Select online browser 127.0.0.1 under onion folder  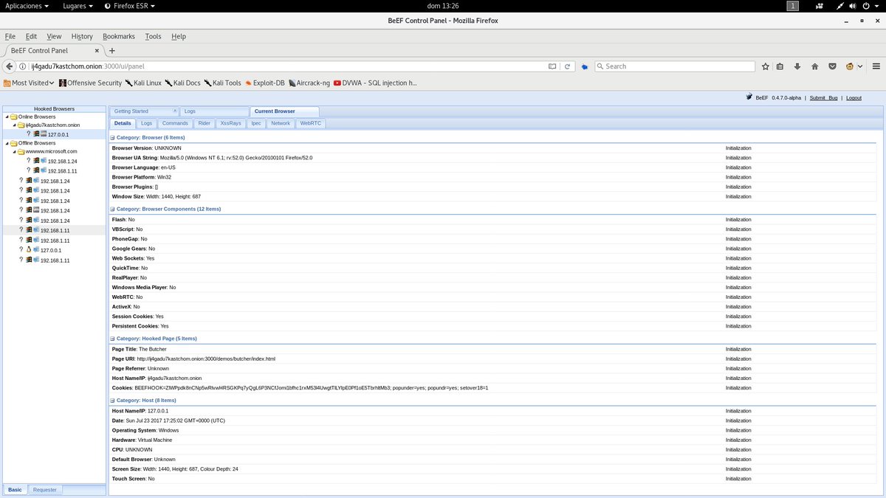58,135
